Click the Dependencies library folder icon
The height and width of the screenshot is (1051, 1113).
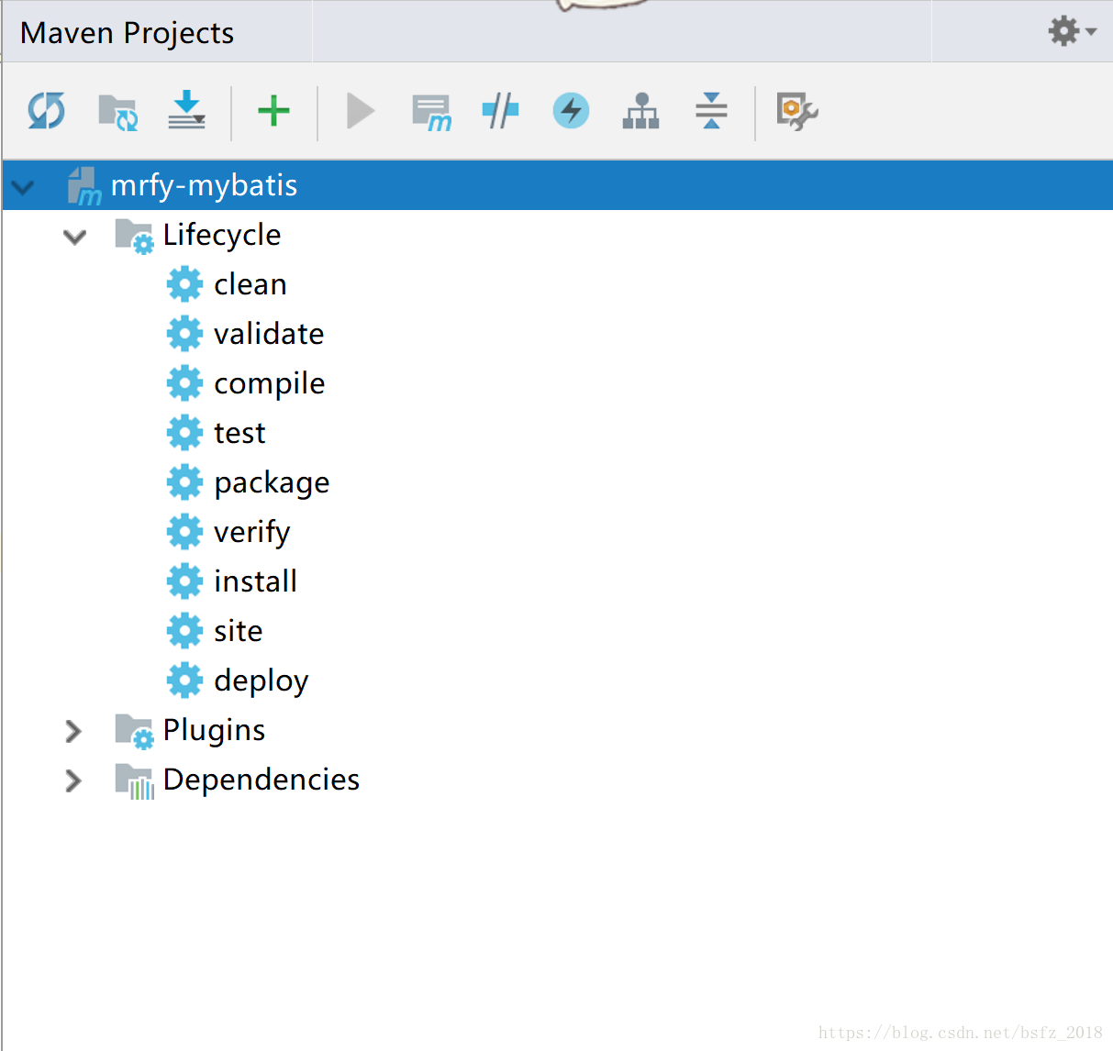[134, 781]
